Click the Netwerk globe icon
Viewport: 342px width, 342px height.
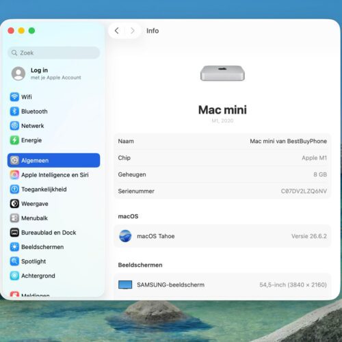click(14, 126)
